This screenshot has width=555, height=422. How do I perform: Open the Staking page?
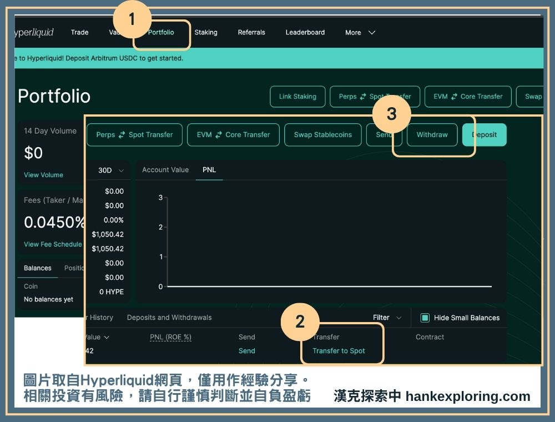(206, 32)
